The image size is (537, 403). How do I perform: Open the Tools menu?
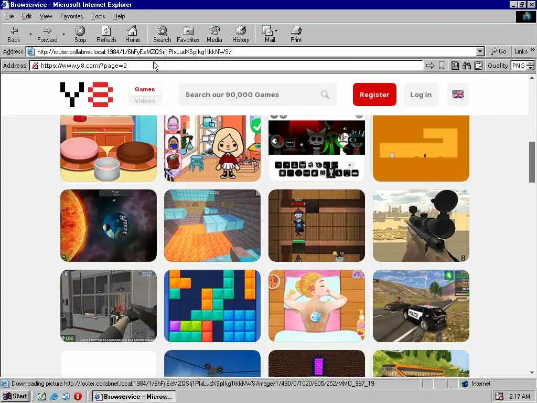[98, 16]
